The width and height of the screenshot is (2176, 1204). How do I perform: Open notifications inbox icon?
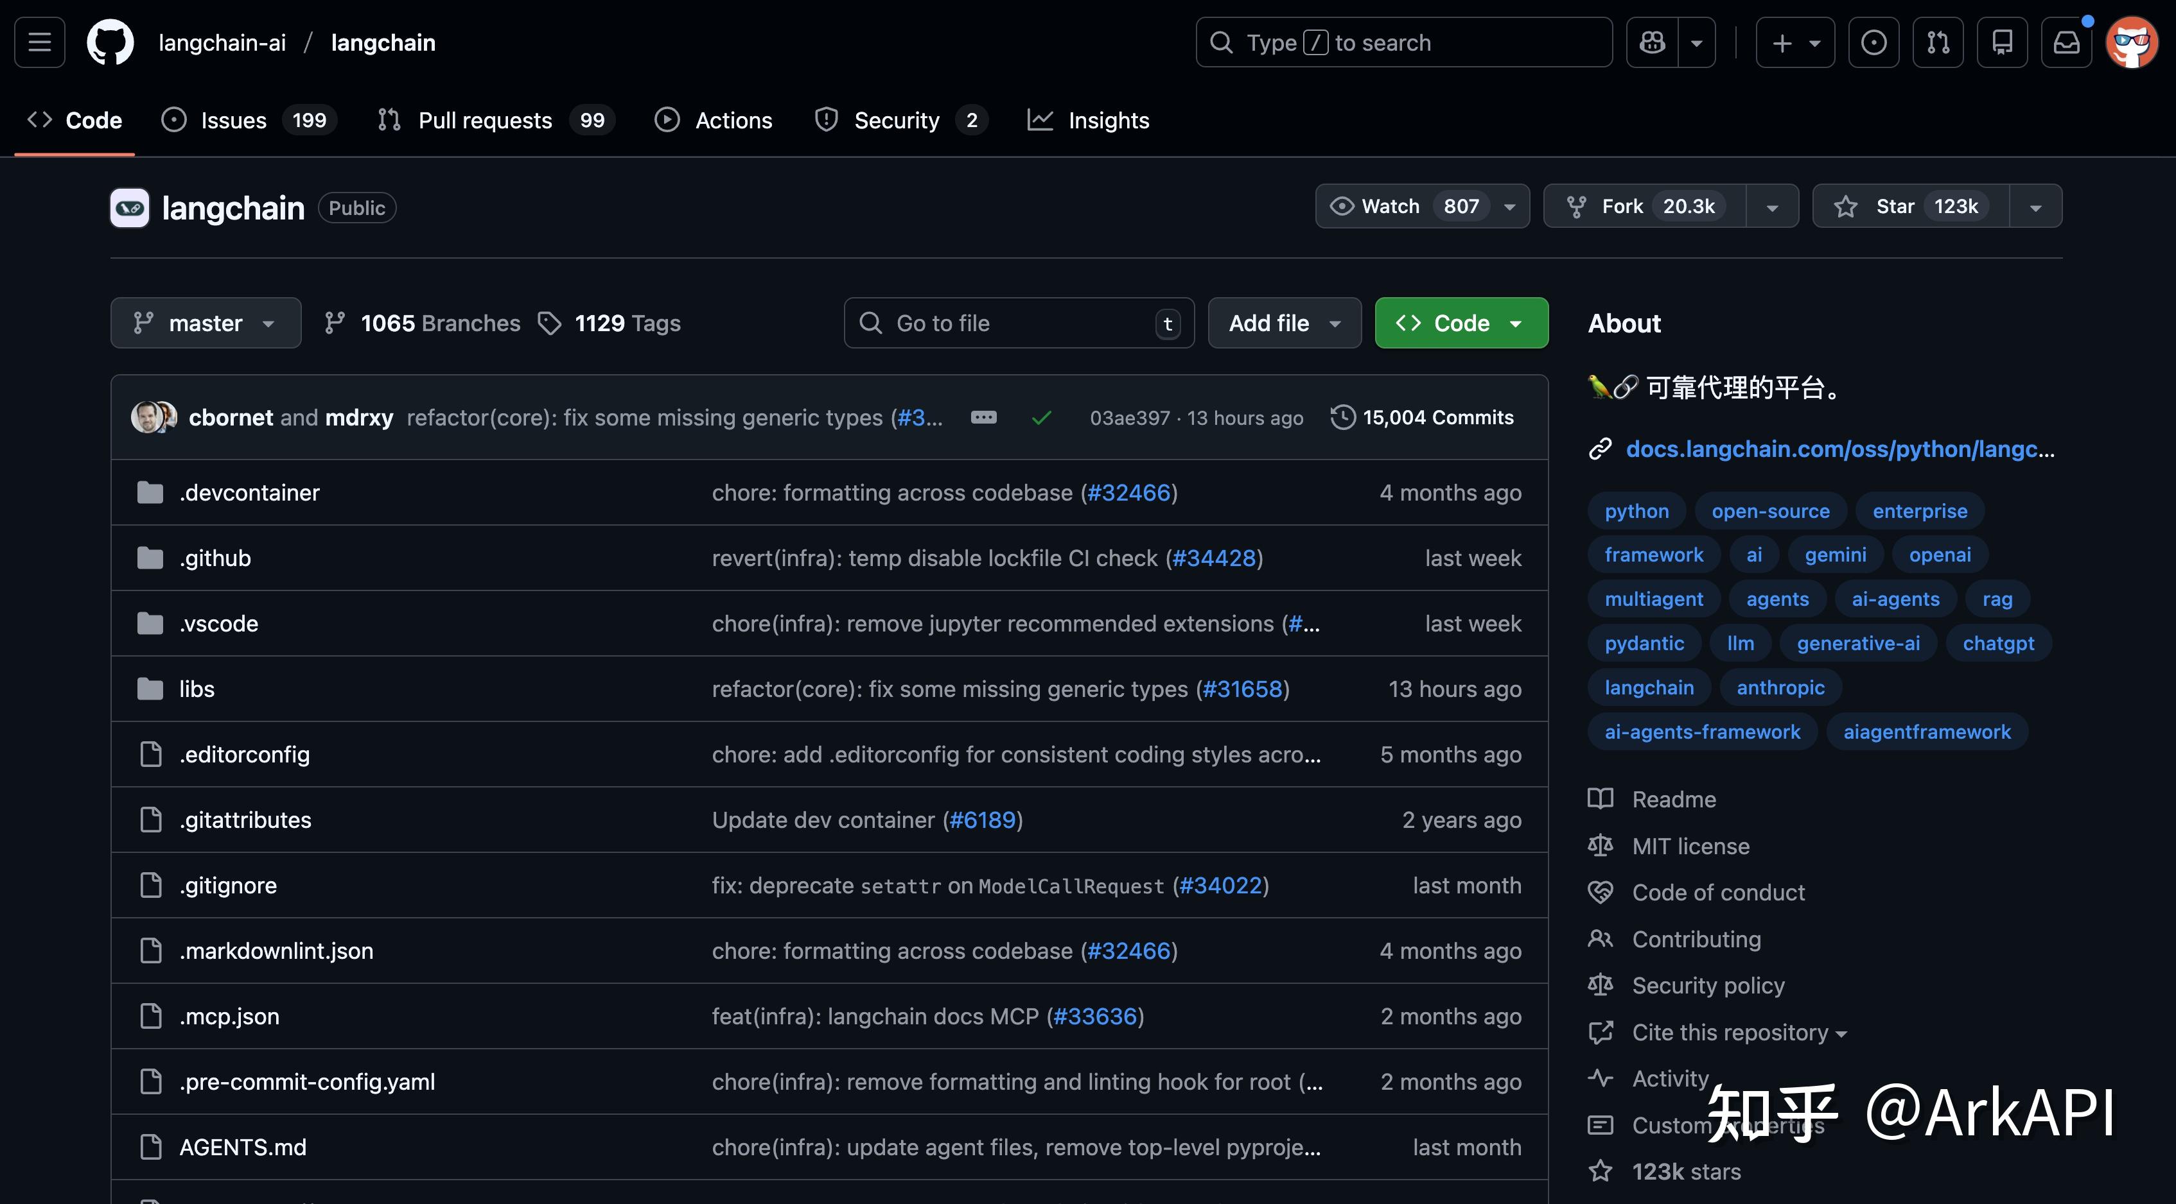click(2066, 42)
